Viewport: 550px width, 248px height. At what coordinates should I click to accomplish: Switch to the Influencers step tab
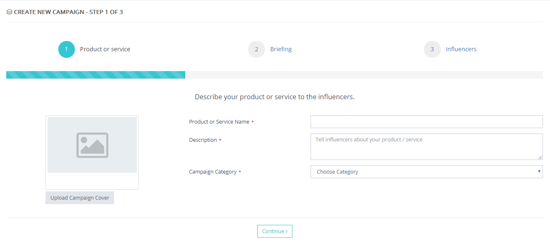point(461,49)
